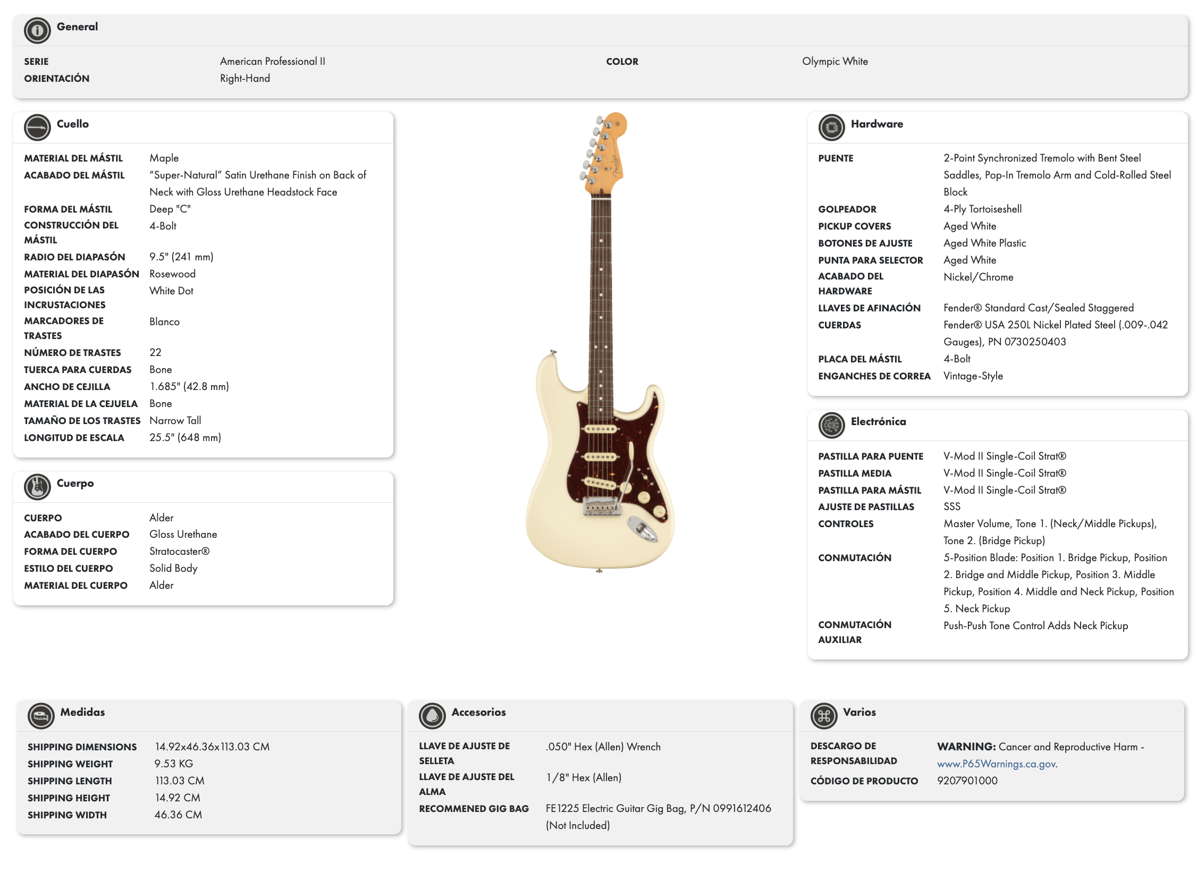Click the Varios command symbol icon

tap(823, 716)
